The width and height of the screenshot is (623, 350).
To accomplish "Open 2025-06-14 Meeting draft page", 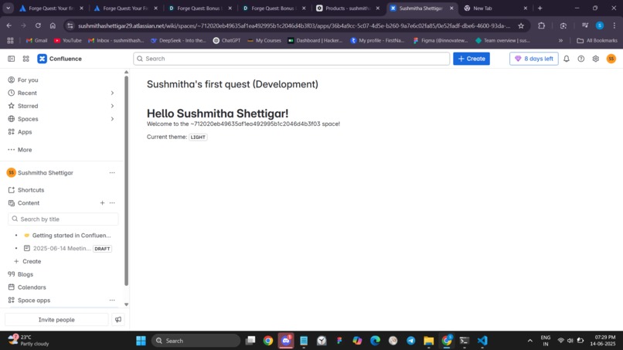I will pos(62,248).
